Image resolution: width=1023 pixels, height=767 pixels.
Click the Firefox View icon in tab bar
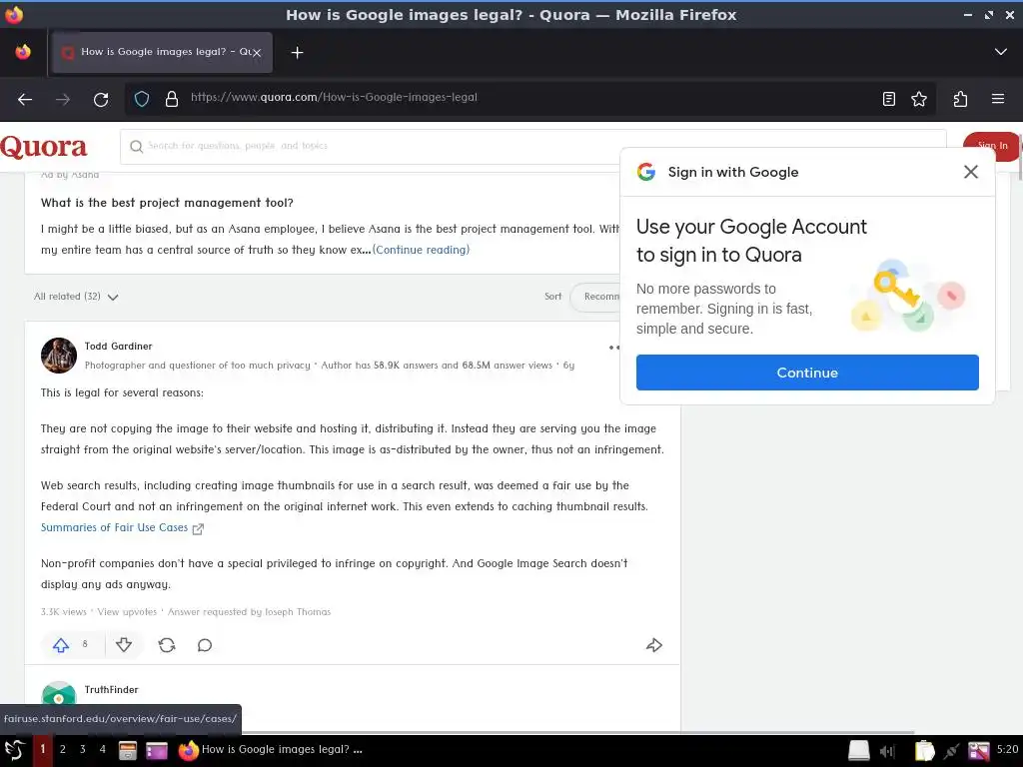pos(23,52)
